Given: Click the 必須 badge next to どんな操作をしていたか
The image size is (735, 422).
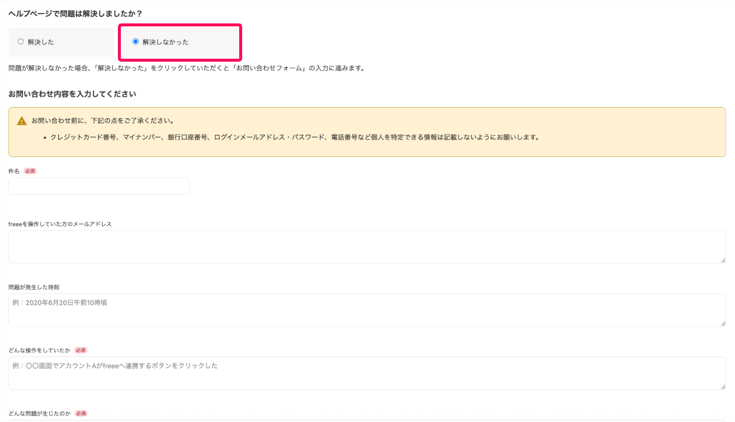Looking at the screenshot, I should click(81, 350).
